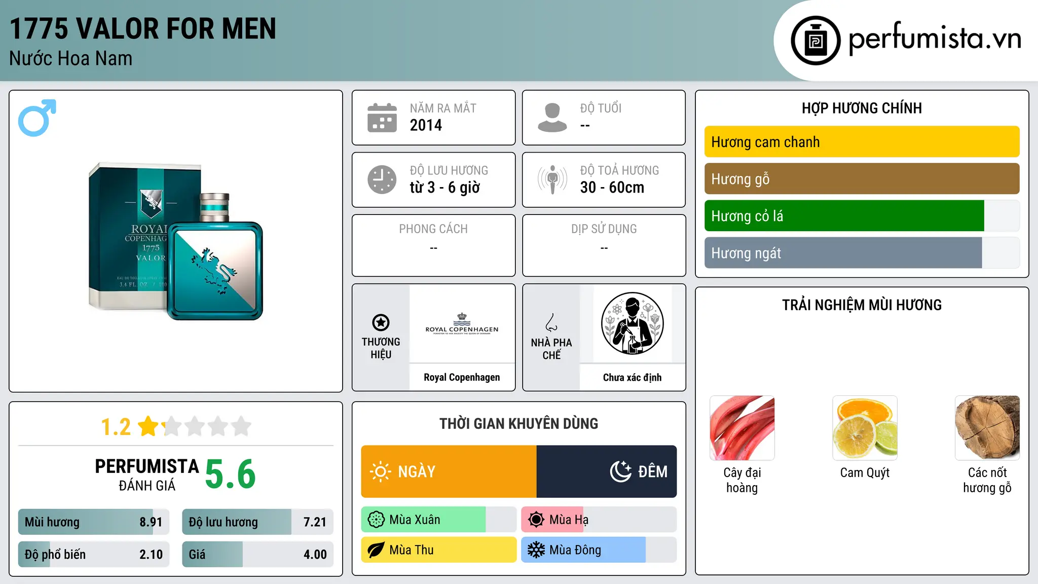Viewport: 1038px width, 584px height.
Task: Click the perfumista.vn perfume bottle logo icon
Action: coord(815,41)
